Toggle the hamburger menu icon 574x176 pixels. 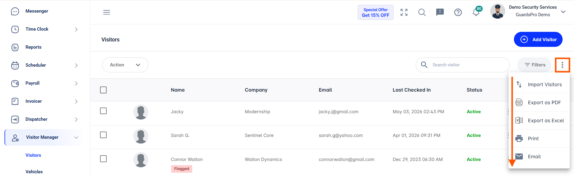coord(107,12)
